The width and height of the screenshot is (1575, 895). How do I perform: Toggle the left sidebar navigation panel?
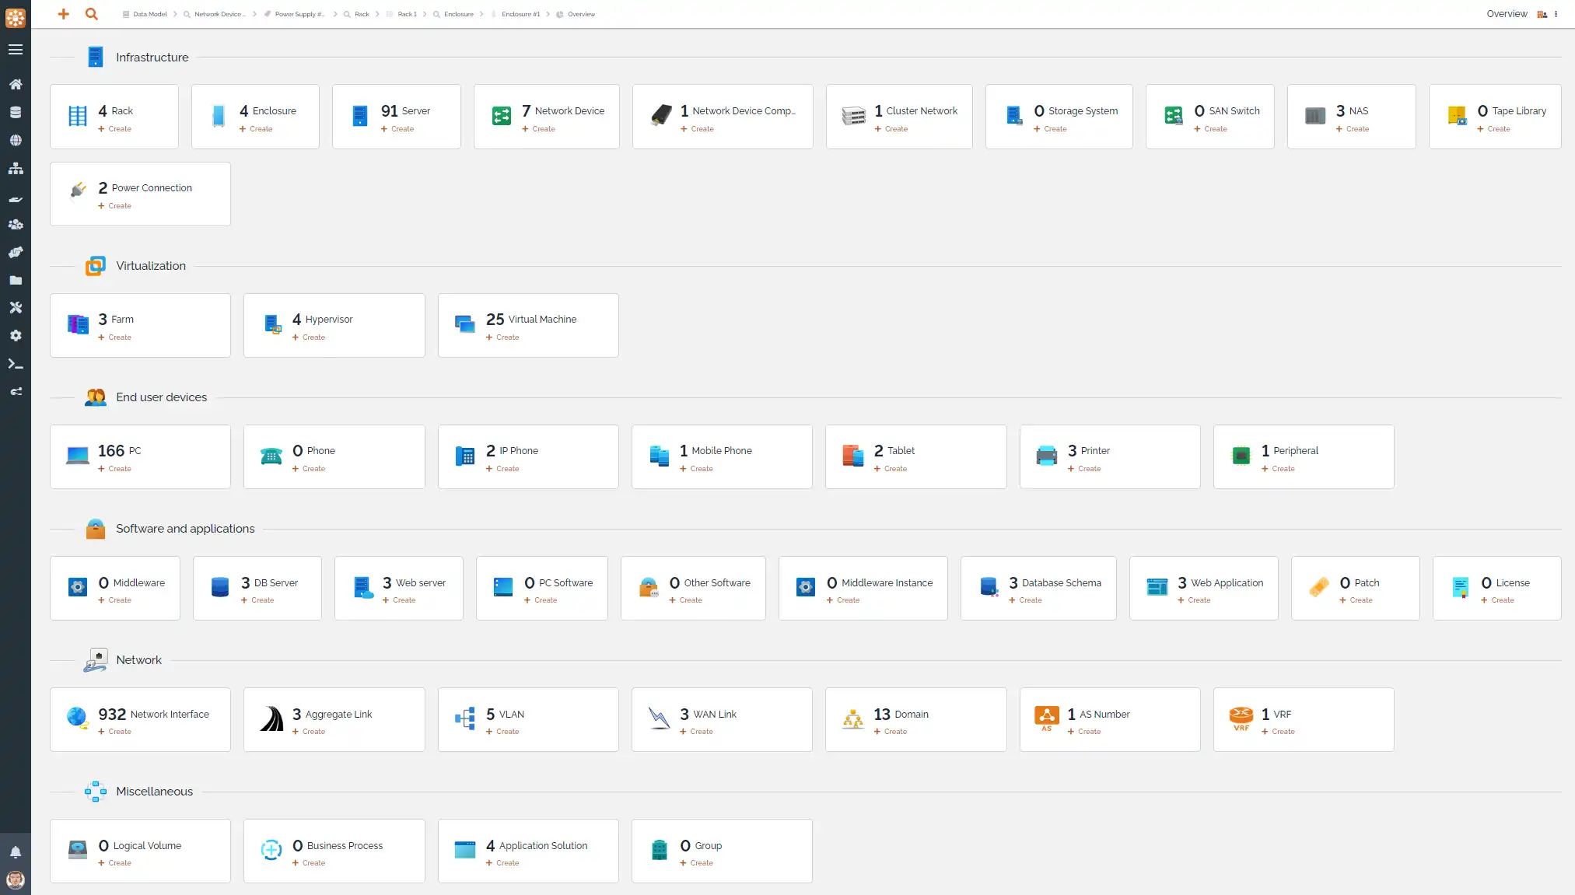point(15,50)
